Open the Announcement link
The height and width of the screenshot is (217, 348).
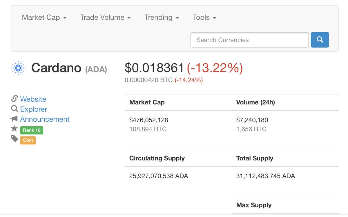[45, 119]
